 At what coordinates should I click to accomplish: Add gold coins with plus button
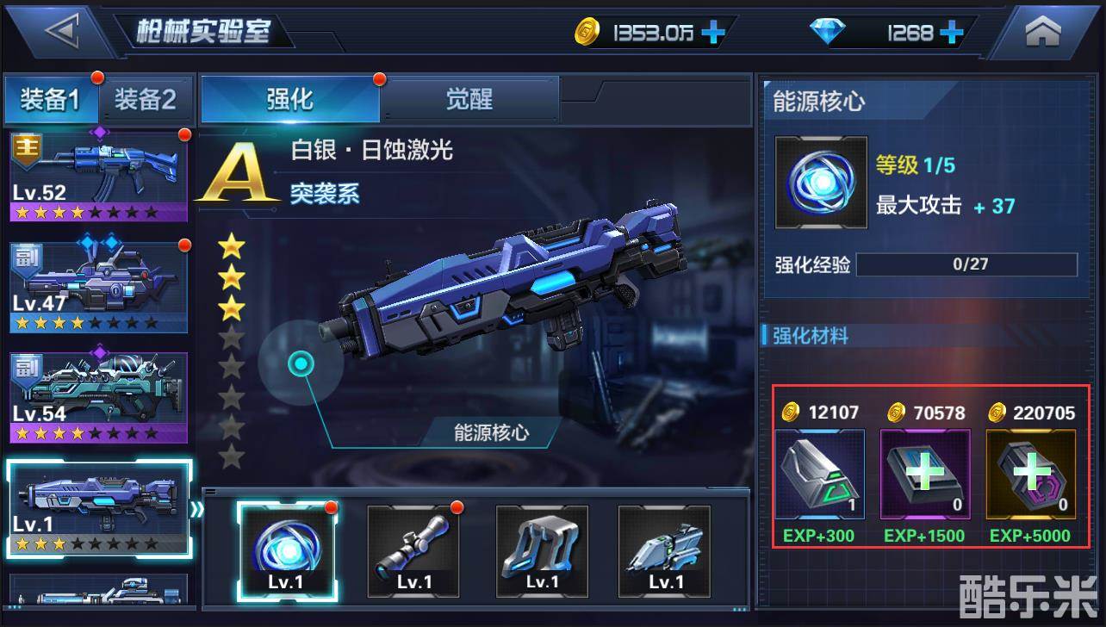(712, 34)
